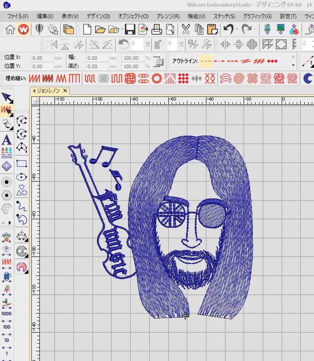Expand the redo history dropdown

pos(255,30)
